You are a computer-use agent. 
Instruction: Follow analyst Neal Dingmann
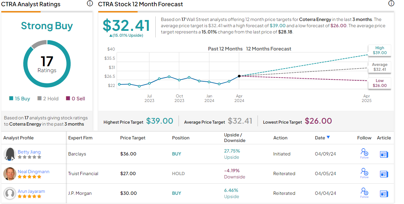[x=364, y=173]
